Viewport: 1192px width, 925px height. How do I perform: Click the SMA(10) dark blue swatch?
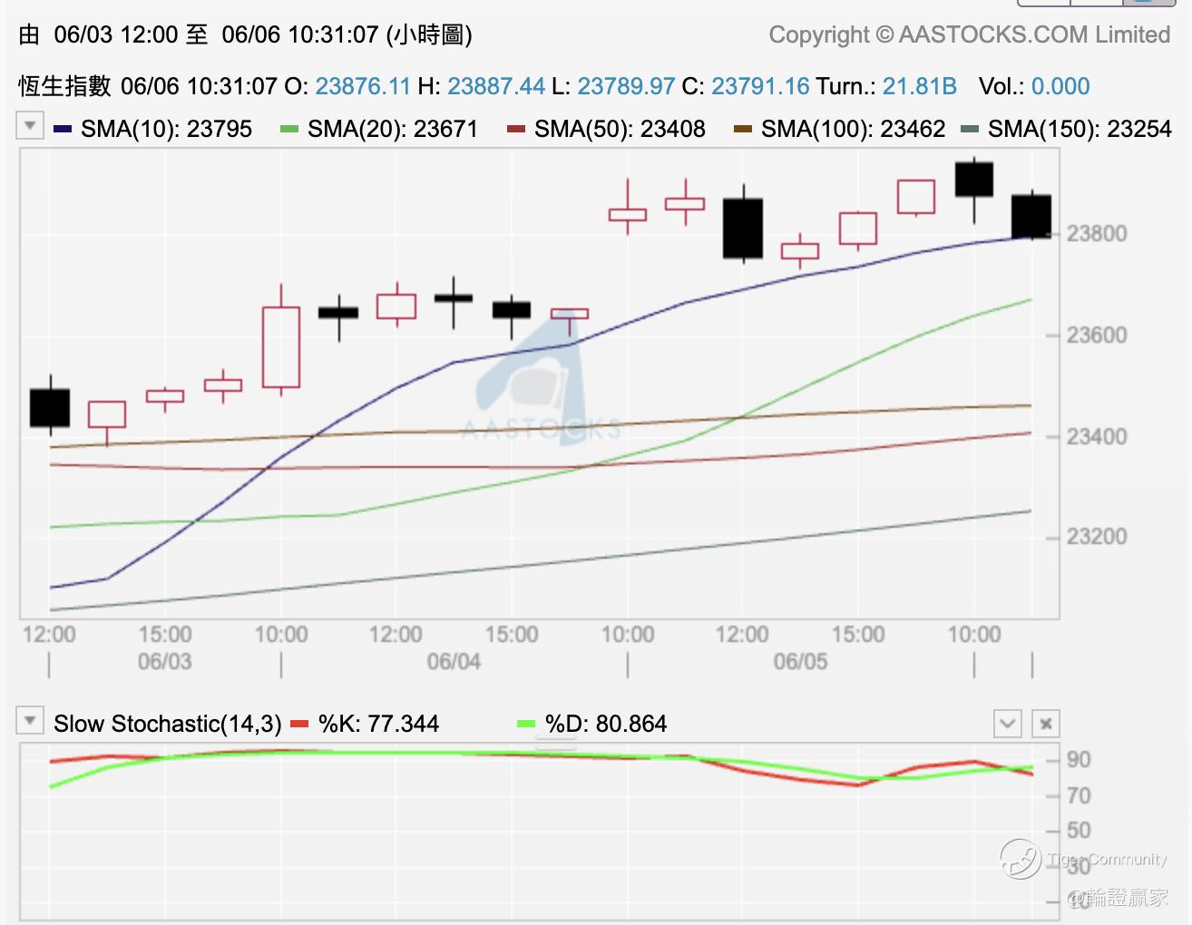pyautogui.click(x=63, y=129)
